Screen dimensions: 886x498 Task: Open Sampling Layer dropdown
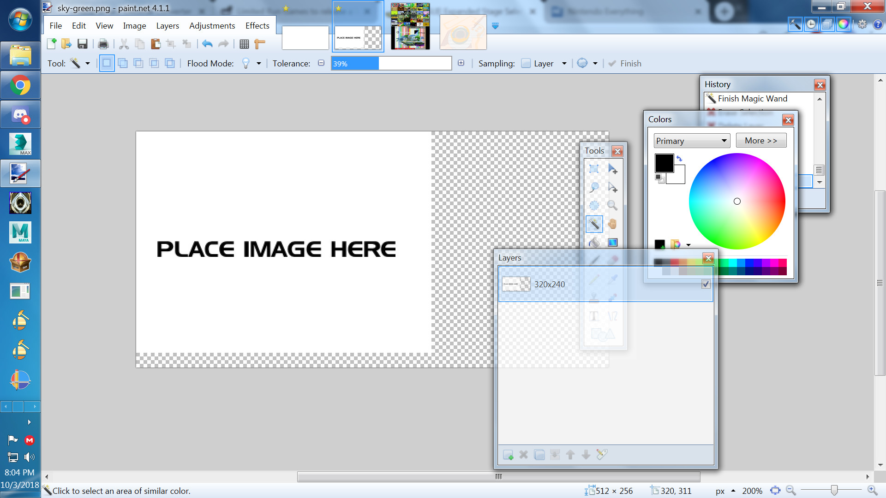(564, 63)
